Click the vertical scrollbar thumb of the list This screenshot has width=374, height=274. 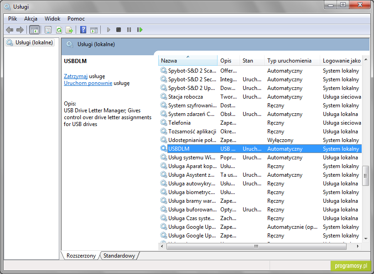pyautogui.click(x=365, y=176)
